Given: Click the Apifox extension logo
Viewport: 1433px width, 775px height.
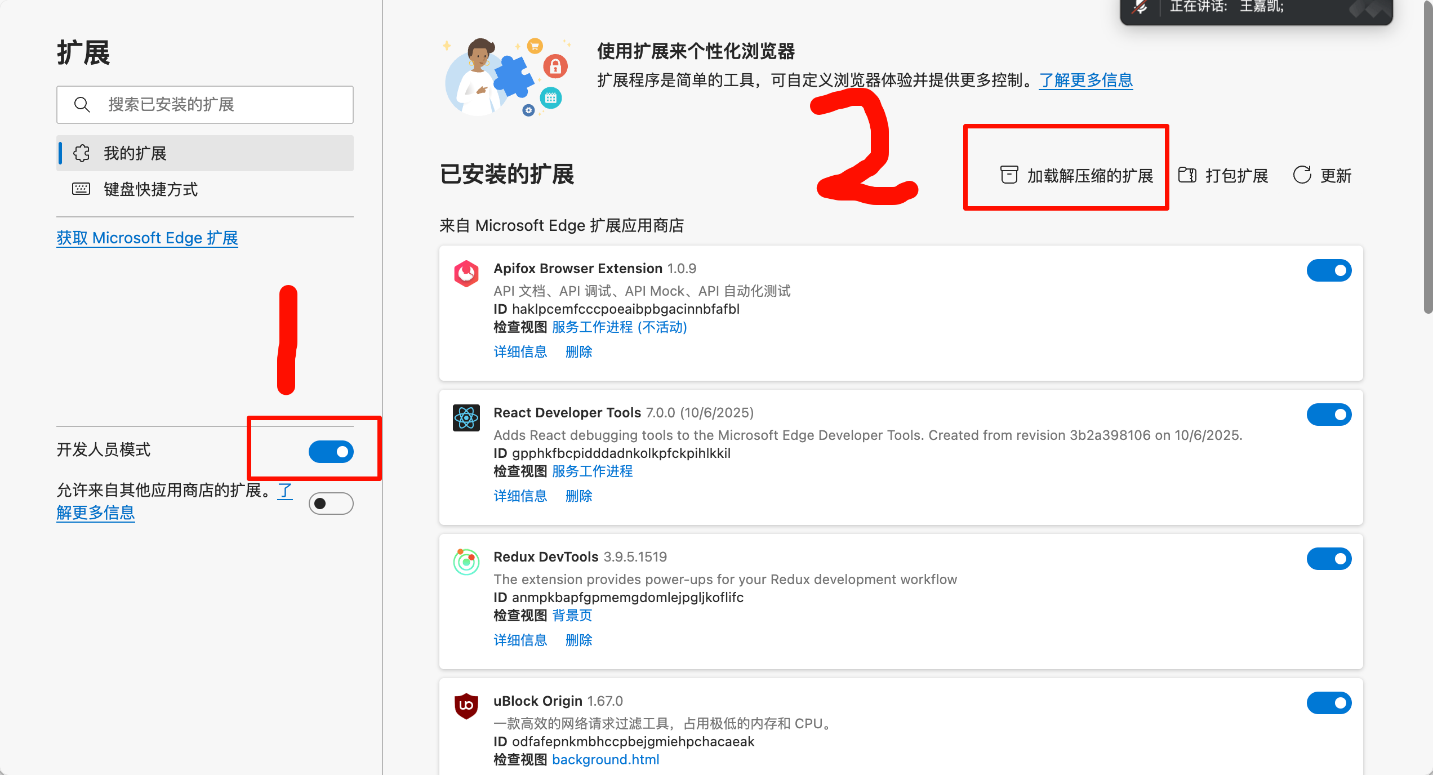Looking at the screenshot, I should (466, 273).
